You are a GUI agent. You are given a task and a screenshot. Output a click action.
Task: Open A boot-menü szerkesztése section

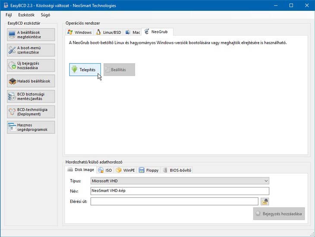31,50
